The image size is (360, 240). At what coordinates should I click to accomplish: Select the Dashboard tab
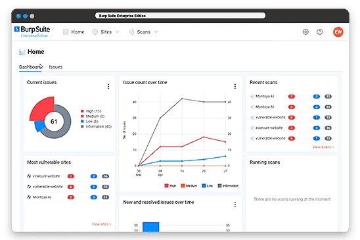(x=30, y=67)
